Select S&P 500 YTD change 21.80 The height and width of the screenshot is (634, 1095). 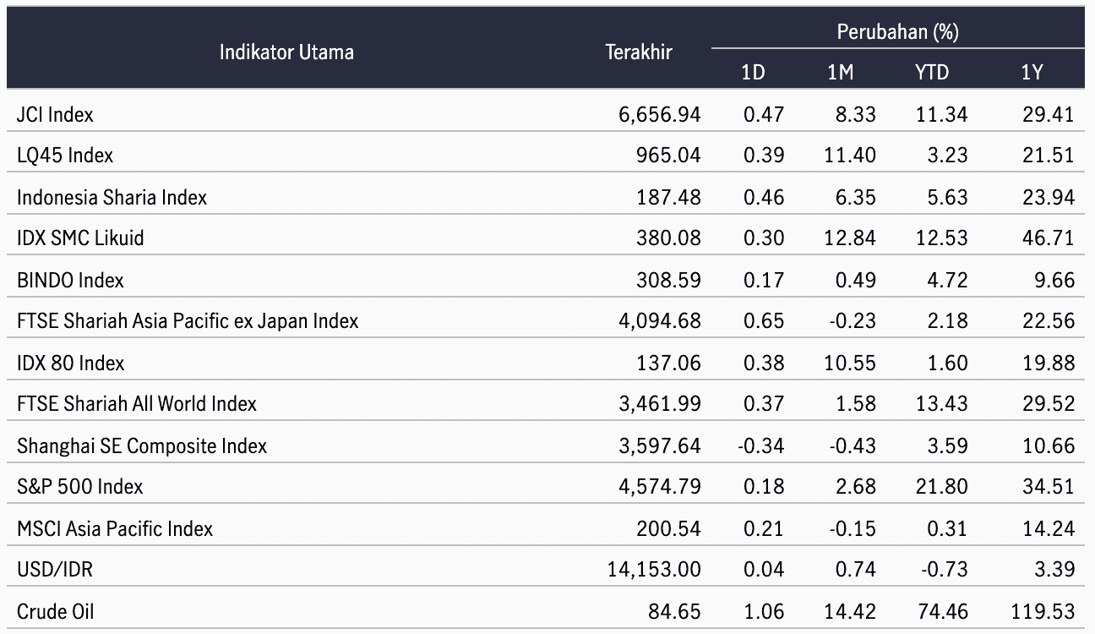941,486
